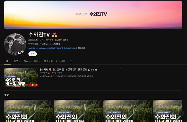The width and height of the screenshot is (187, 122).
Task: Click the @soojin_tv channel handle
Action: [33, 40]
